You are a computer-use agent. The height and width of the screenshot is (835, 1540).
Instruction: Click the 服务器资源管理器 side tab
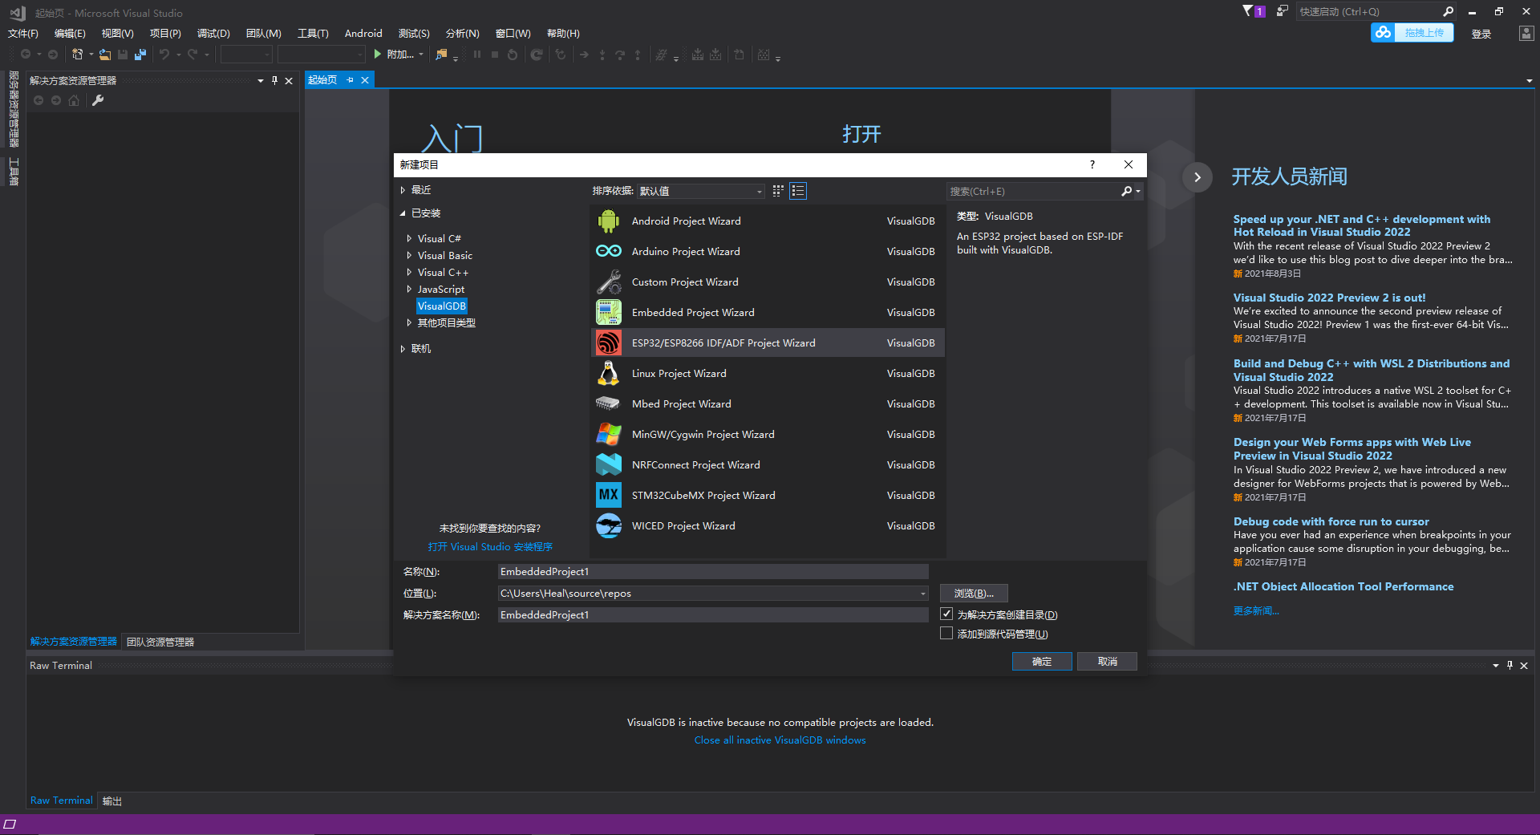click(x=14, y=109)
